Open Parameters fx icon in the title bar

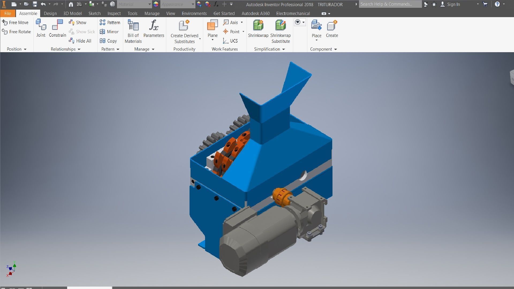click(x=216, y=4)
